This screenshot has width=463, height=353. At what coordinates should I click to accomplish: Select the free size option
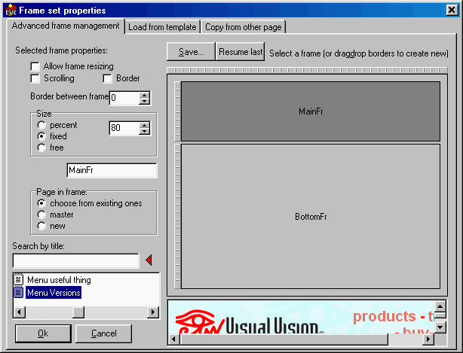42,148
